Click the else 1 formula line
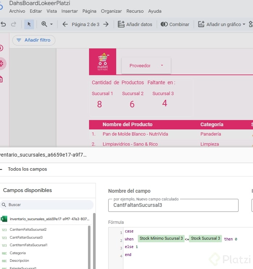Viewport: 253px width, 269px height. tap(131, 247)
